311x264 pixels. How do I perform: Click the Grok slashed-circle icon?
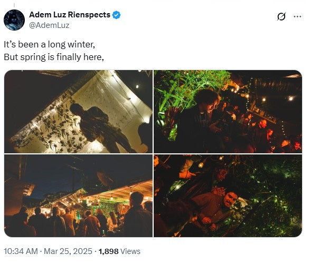(281, 16)
